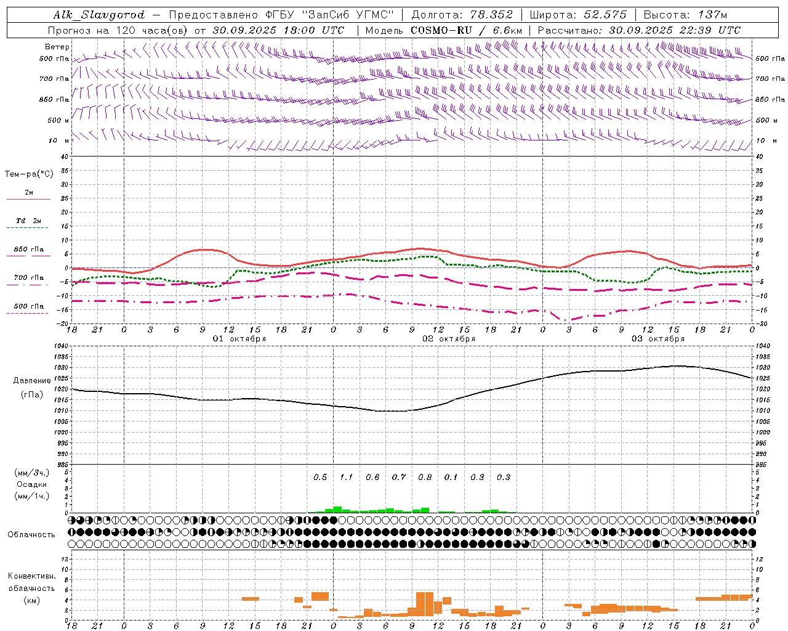Click the (мм/1ч.) precipitation unit label
The width and height of the screenshot is (788, 631).
(32, 496)
